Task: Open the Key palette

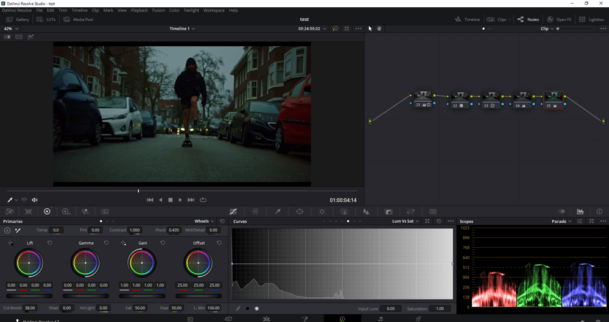Action: point(389,212)
